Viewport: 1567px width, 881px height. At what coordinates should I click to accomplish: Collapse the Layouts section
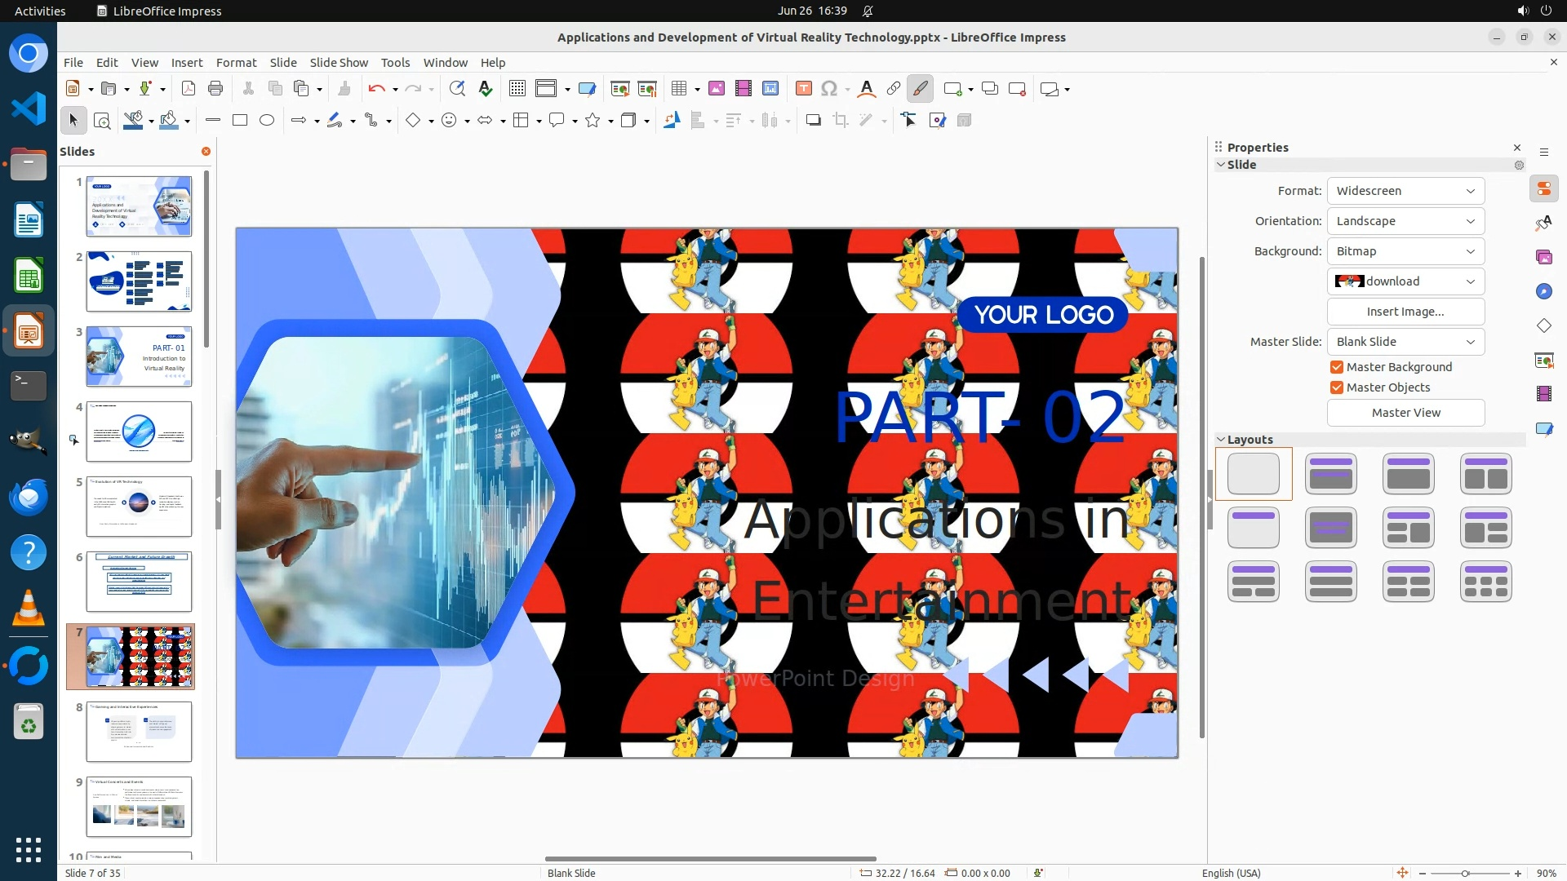(1222, 440)
